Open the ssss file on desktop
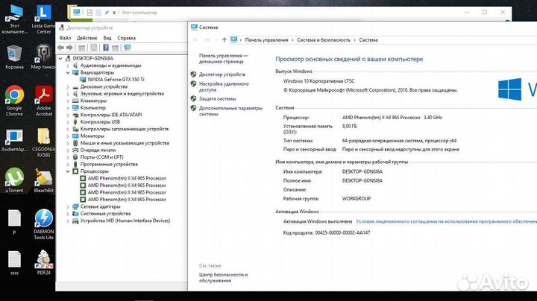Viewport: 537px width, 301px height. click(x=14, y=263)
